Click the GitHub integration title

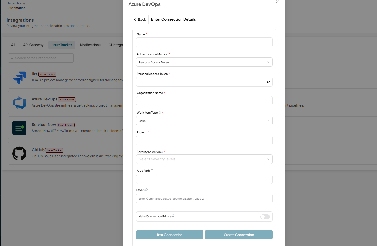click(38, 150)
